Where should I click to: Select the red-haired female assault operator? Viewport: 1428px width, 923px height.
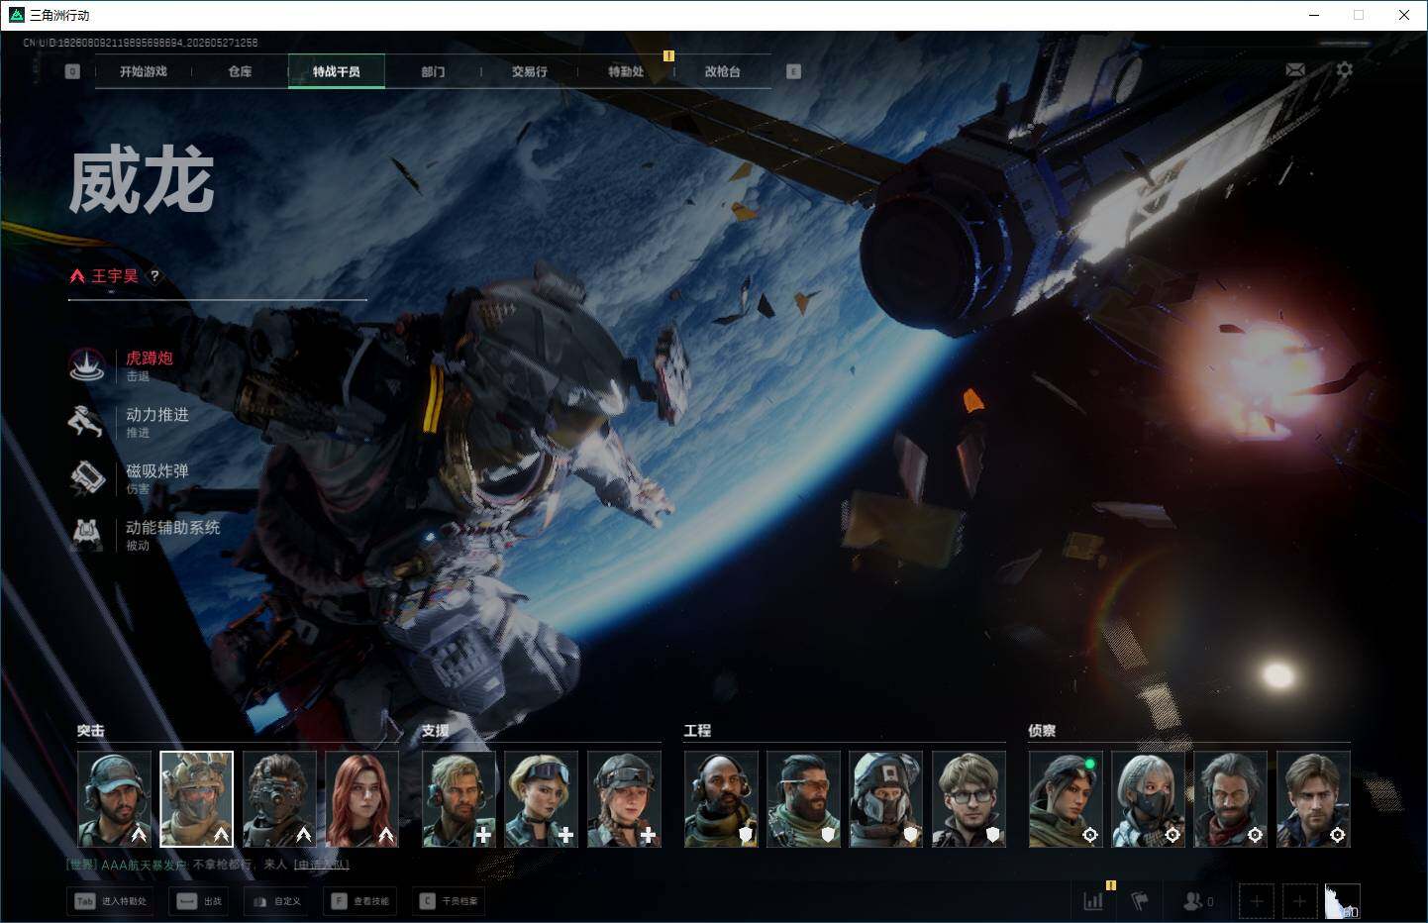pyautogui.click(x=362, y=799)
